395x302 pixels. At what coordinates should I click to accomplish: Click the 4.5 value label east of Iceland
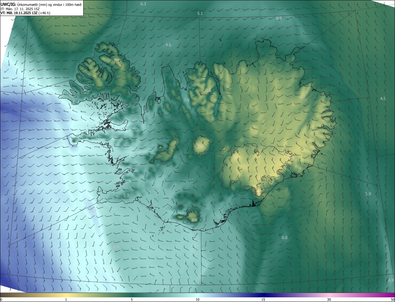click(x=383, y=99)
